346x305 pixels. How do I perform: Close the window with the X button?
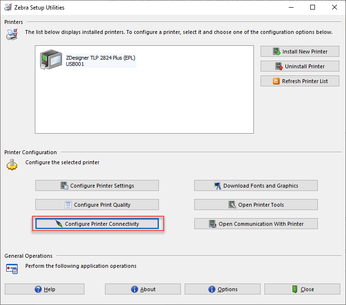pyautogui.click(x=334, y=7)
